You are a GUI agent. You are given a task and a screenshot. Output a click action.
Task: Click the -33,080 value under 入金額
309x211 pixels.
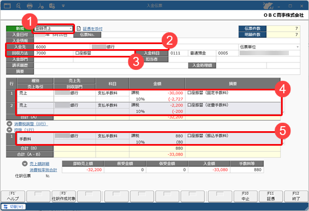tap(209, 170)
